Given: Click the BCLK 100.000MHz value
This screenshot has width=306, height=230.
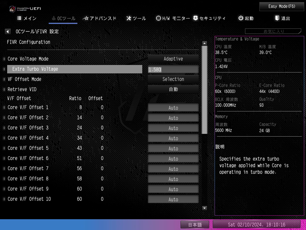Looking at the screenshot, I should tap(226, 105).
